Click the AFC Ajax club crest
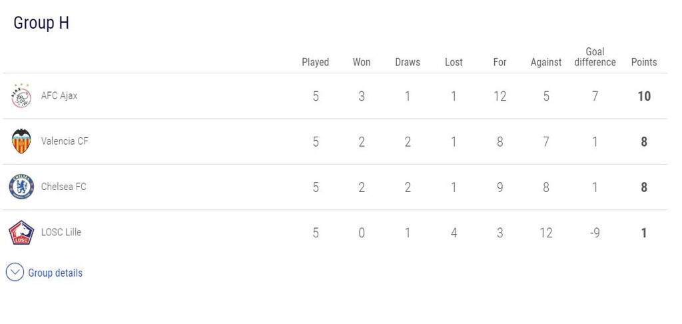Image resolution: width=682 pixels, height=324 pixels. click(21, 96)
